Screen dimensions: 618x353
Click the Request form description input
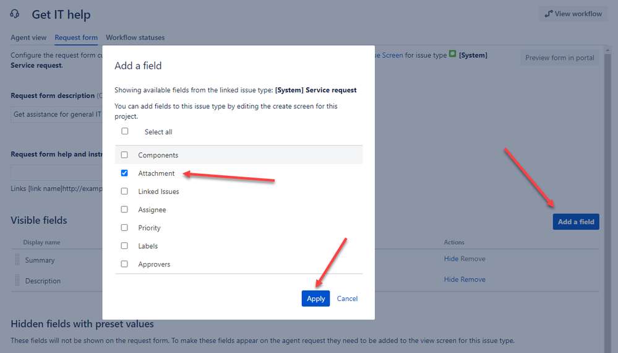(56, 115)
